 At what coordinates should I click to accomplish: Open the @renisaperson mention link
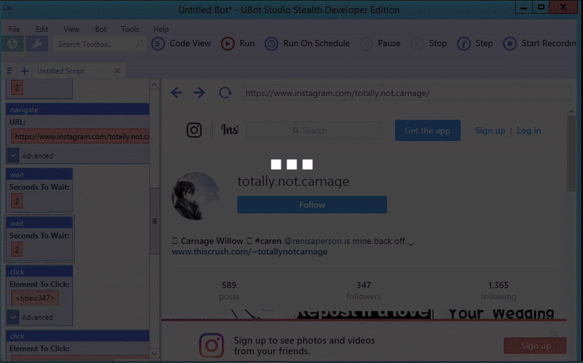tap(313, 241)
